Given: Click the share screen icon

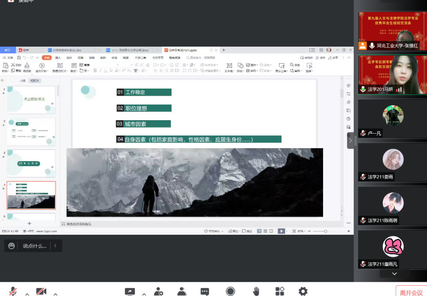Looking at the screenshot, I should point(130,291).
